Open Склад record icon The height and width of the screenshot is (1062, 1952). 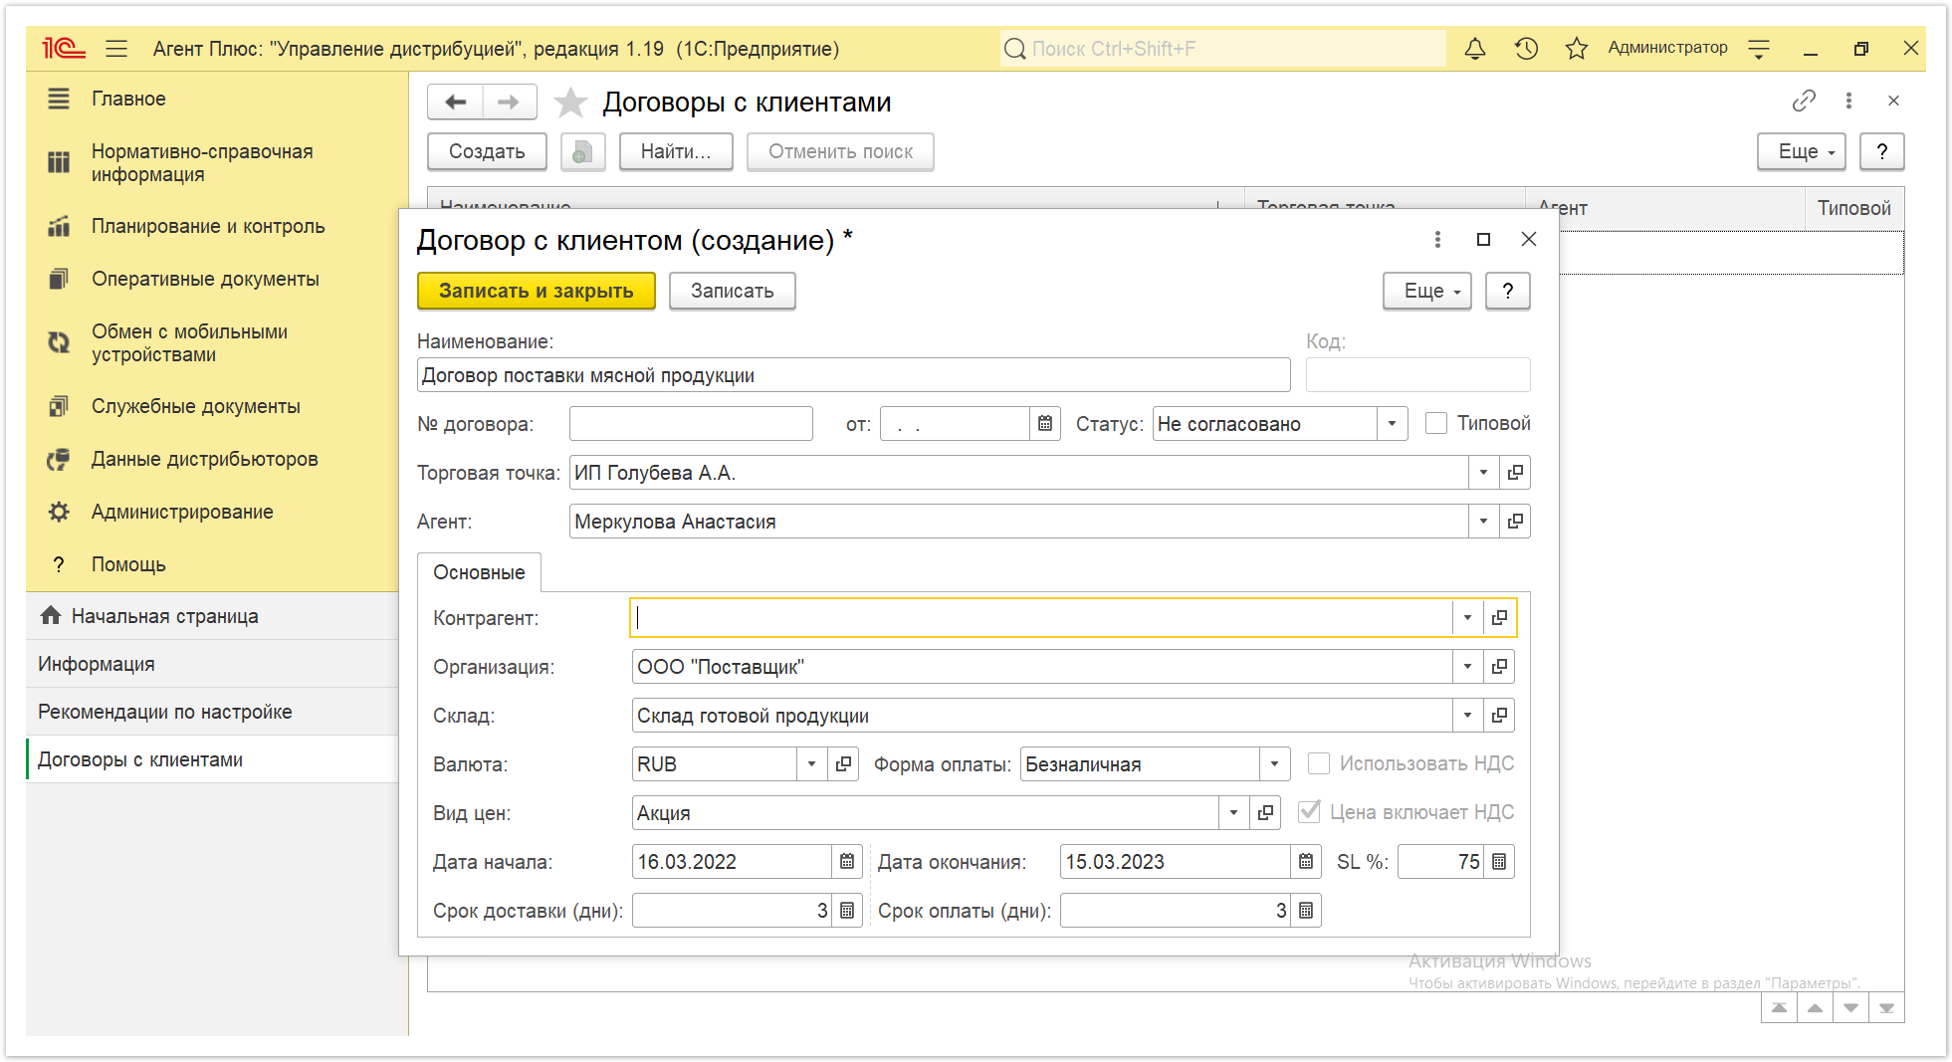pyautogui.click(x=1499, y=716)
